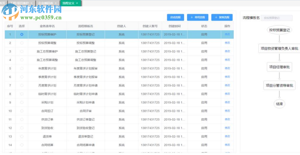Click the 业务表单名 column header
Screen dimensions: 300x155
[47, 26]
